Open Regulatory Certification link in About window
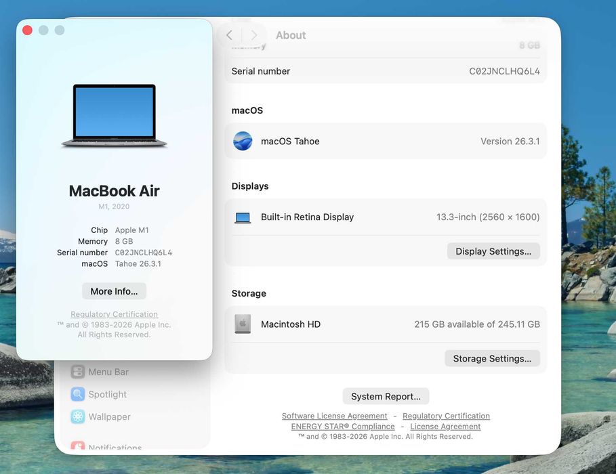The image size is (616, 474). [115, 314]
